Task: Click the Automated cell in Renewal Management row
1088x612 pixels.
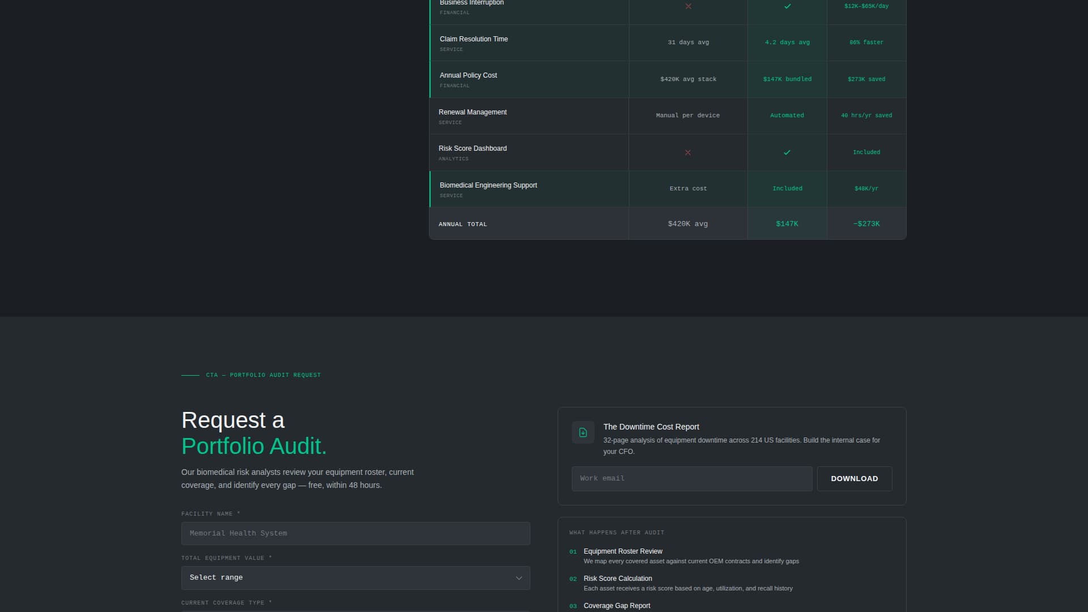Action: pos(787,115)
